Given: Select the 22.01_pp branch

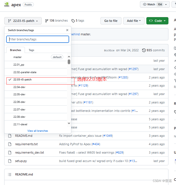Looking at the screenshot, I should click(x=36, y=65).
